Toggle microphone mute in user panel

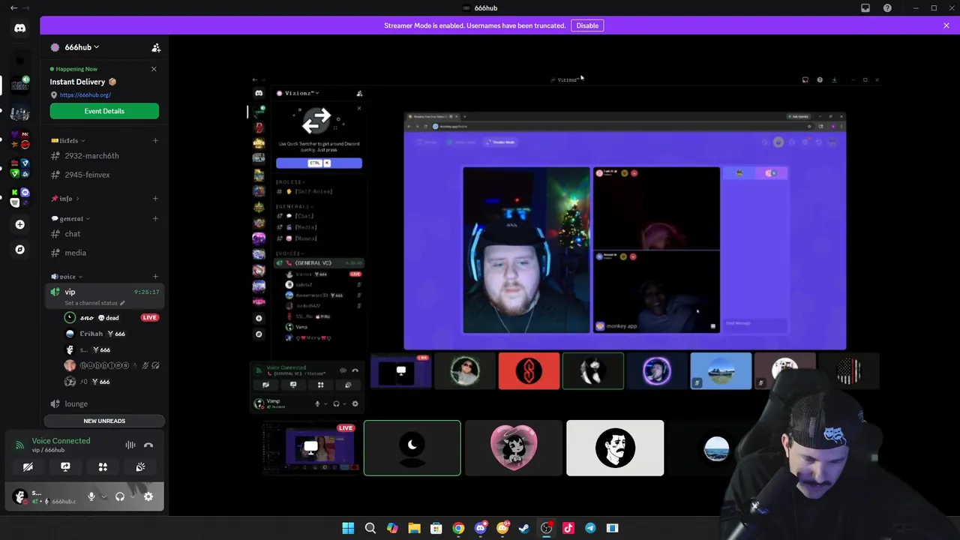pyautogui.click(x=91, y=496)
